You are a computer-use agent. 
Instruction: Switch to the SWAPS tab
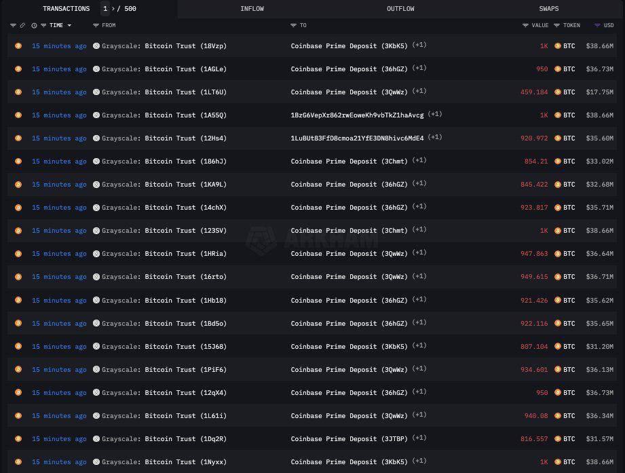(x=548, y=8)
